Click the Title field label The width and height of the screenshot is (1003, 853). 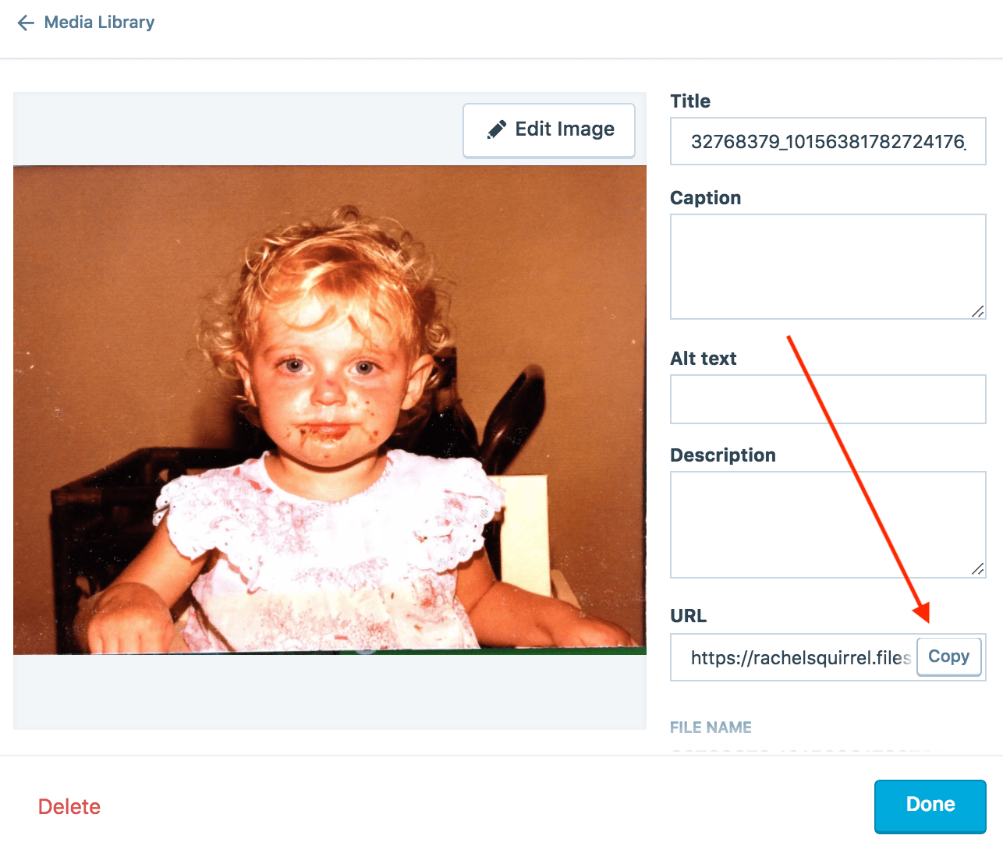[x=690, y=101]
